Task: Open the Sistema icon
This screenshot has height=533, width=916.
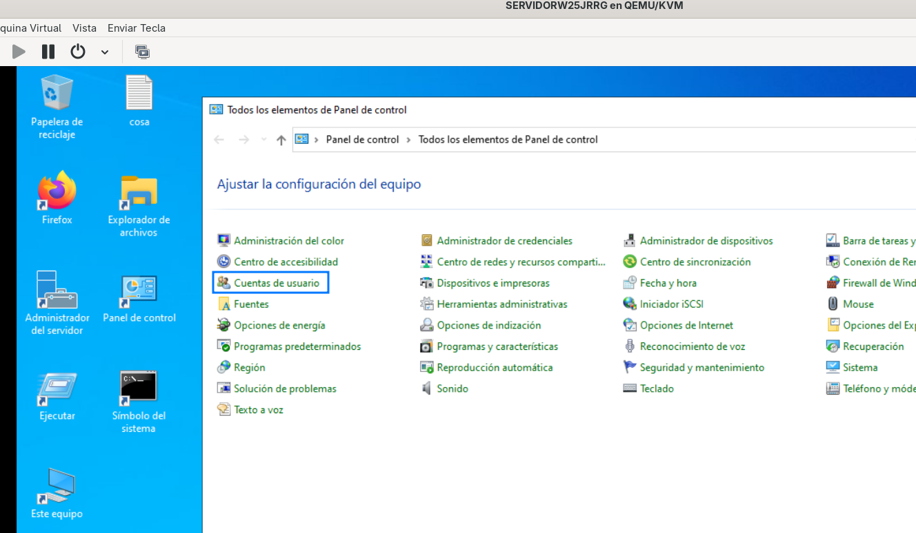Action: point(833,368)
